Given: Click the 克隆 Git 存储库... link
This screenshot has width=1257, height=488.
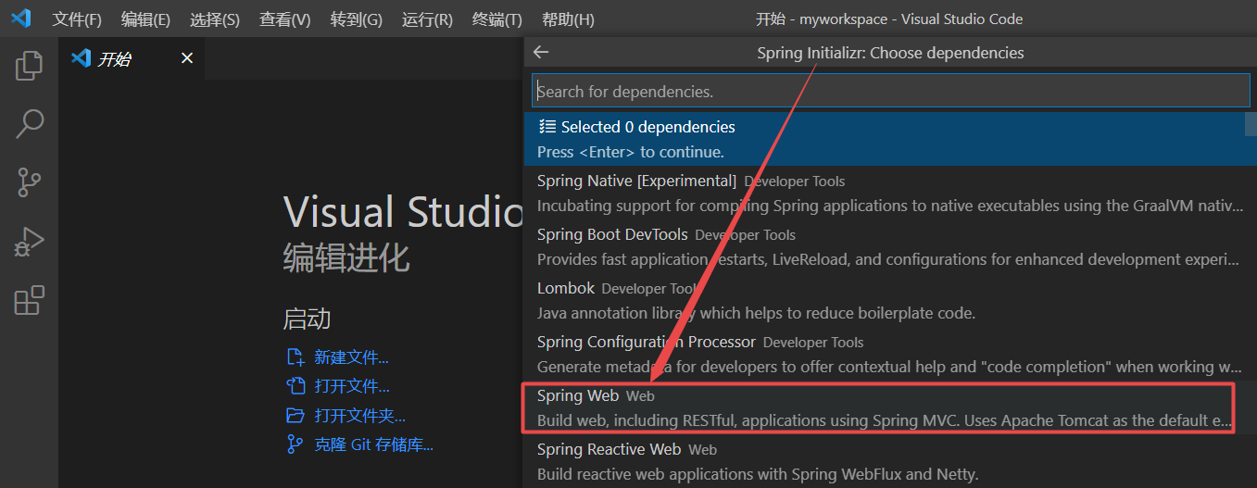Looking at the screenshot, I should 373,444.
